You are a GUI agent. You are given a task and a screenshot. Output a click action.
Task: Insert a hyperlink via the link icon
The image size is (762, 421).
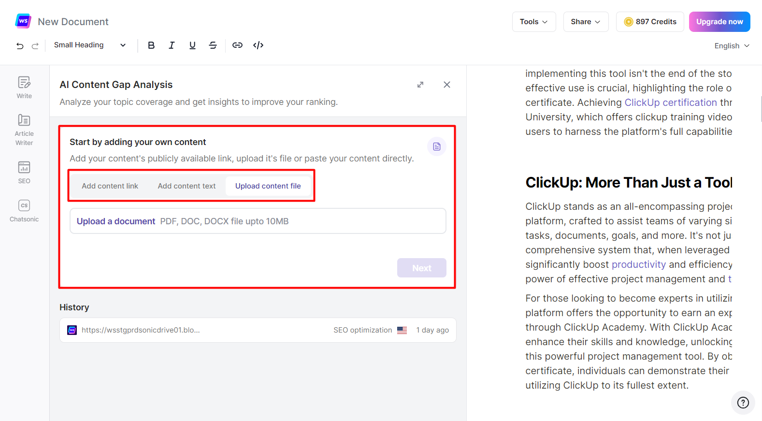click(x=237, y=45)
